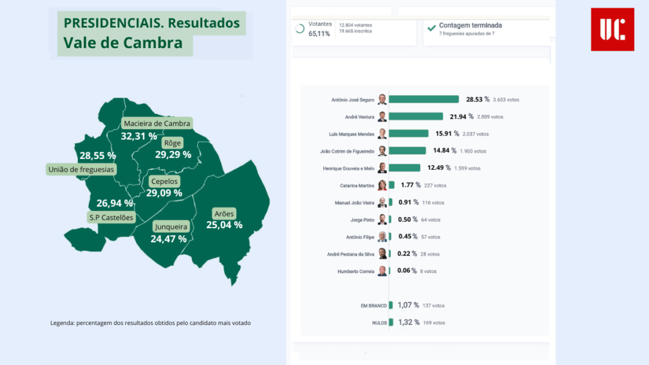Select André Ventura's candidate photo
The height and width of the screenshot is (365, 649).
point(382,117)
